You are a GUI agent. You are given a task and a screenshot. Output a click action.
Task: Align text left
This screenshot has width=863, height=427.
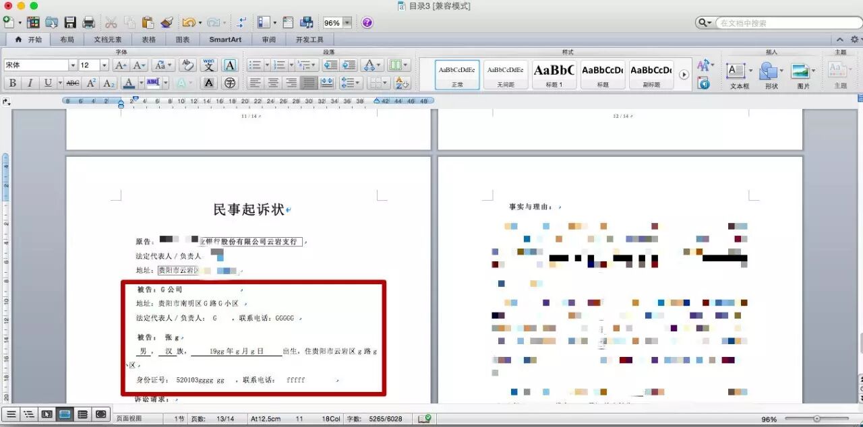(255, 83)
